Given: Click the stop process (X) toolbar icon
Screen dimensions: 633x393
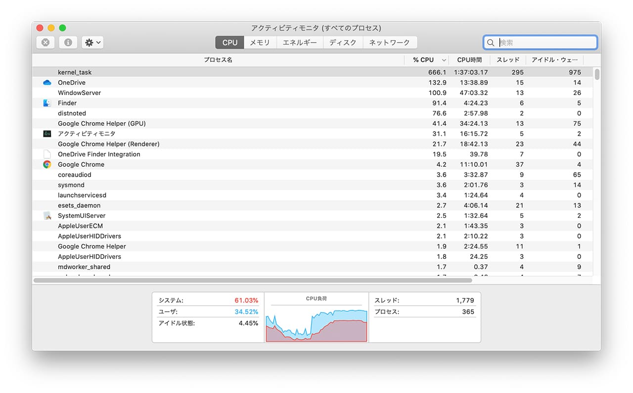Looking at the screenshot, I should pyautogui.click(x=45, y=43).
